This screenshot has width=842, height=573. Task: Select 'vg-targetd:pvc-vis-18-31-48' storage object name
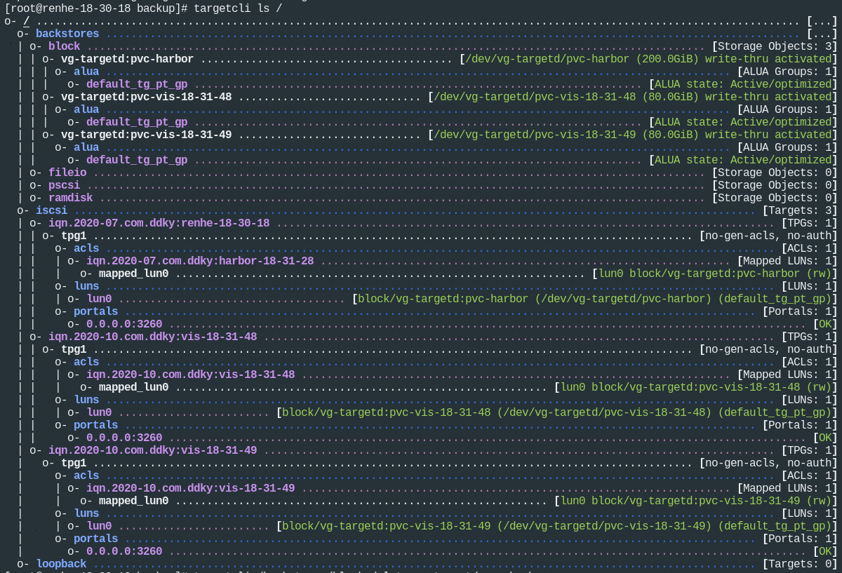tap(146, 97)
